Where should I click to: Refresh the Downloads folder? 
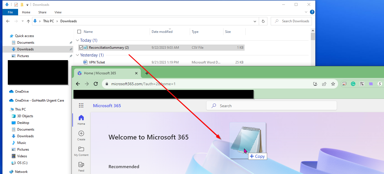(x=263, y=21)
